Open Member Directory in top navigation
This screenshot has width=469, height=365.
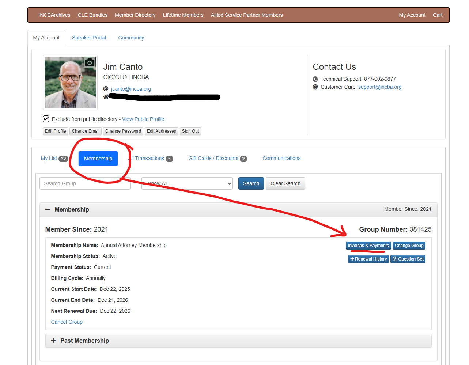[135, 15]
